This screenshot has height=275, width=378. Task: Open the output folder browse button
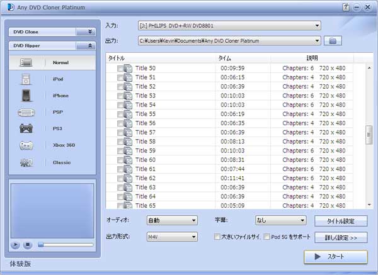point(333,41)
